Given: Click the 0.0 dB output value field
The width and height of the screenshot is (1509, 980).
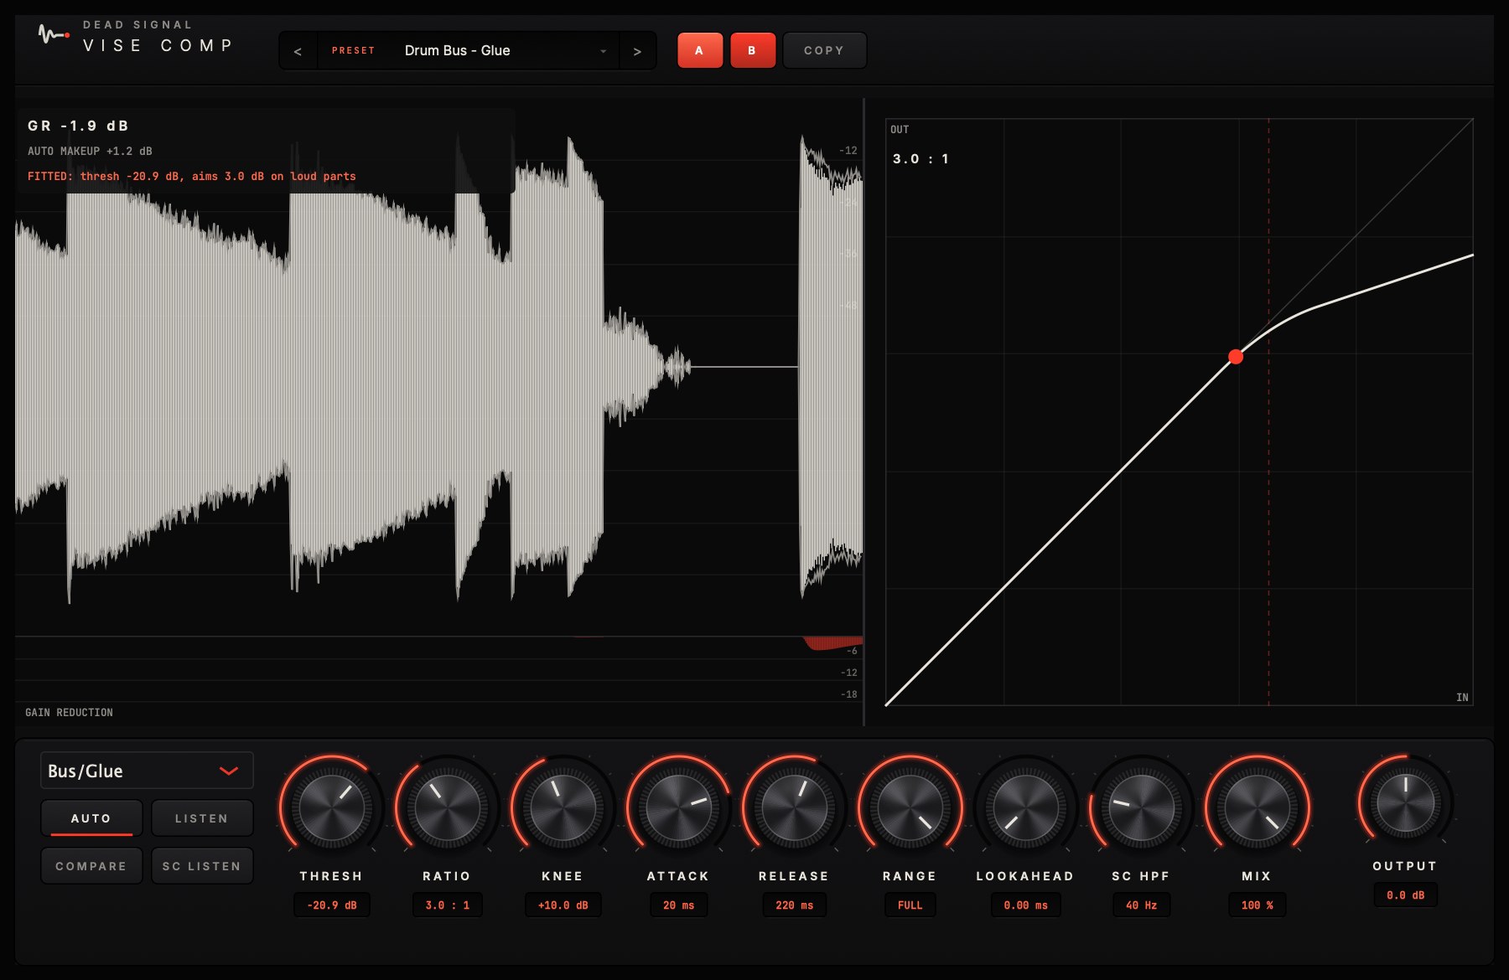Looking at the screenshot, I should click(x=1406, y=895).
